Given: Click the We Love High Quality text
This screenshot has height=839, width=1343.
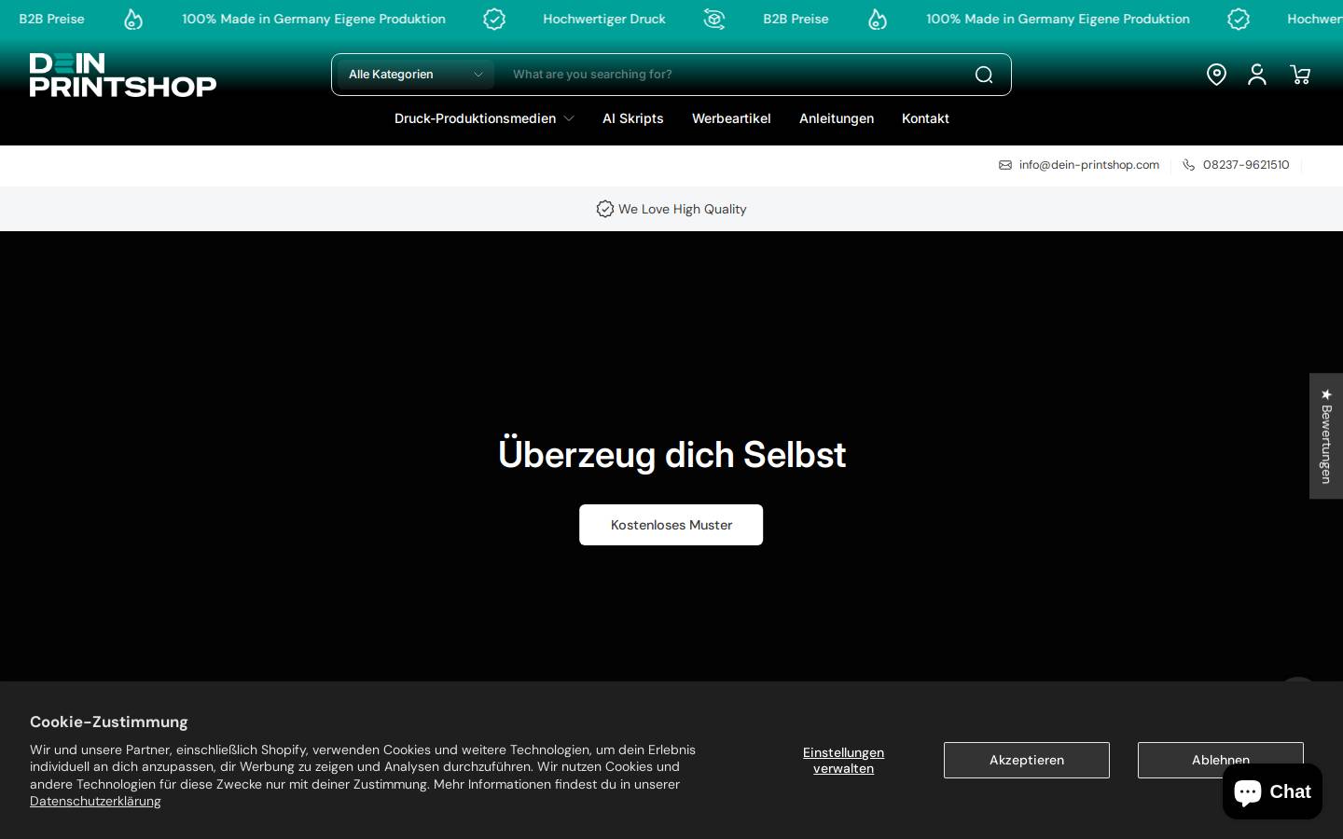Looking at the screenshot, I should (682, 209).
